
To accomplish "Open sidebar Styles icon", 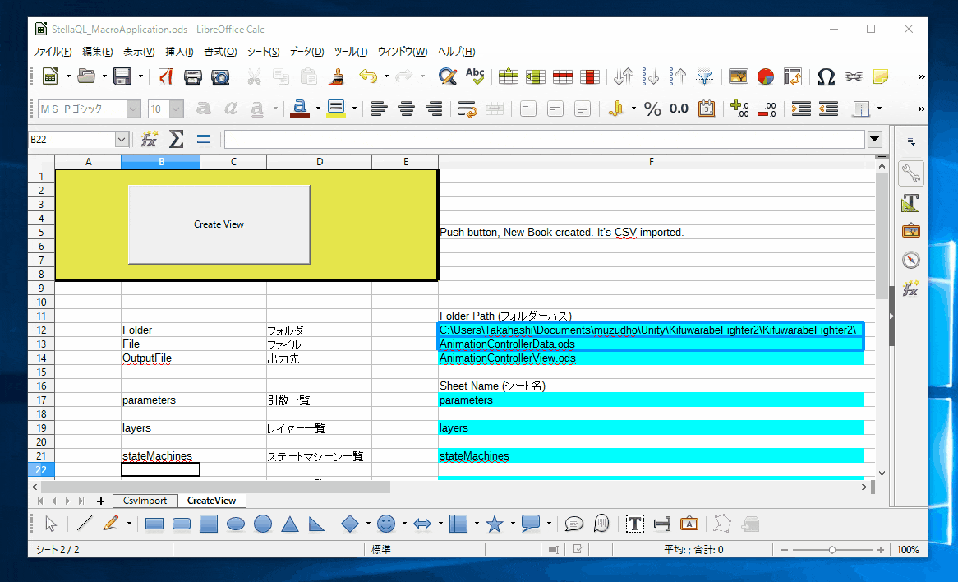I will (910, 203).
